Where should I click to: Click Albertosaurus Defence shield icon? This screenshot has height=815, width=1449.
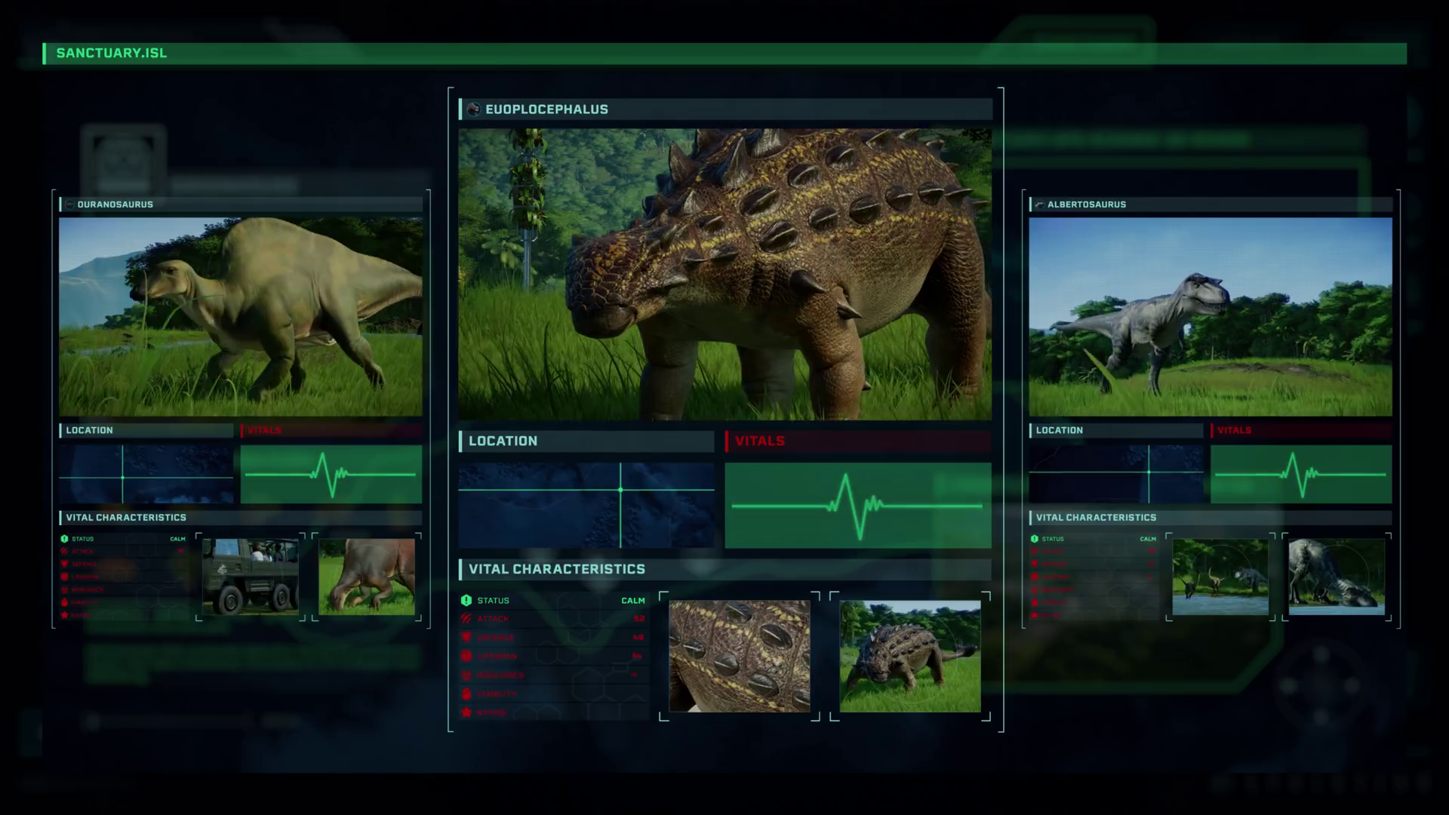coord(1035,564)
